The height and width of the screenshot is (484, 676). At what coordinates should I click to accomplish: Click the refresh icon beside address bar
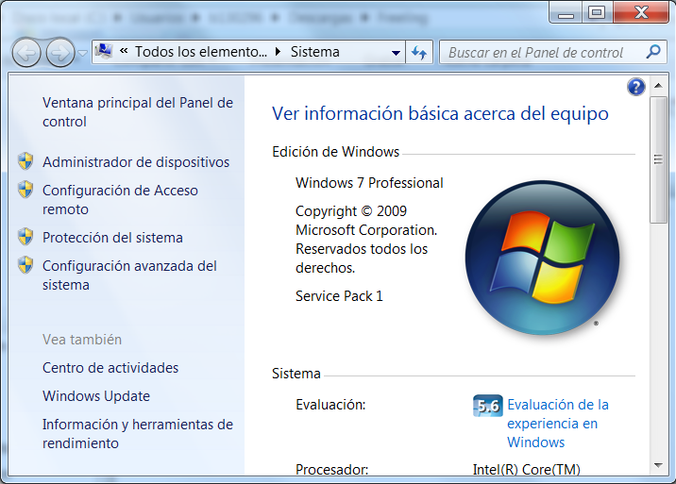(420, 53)
